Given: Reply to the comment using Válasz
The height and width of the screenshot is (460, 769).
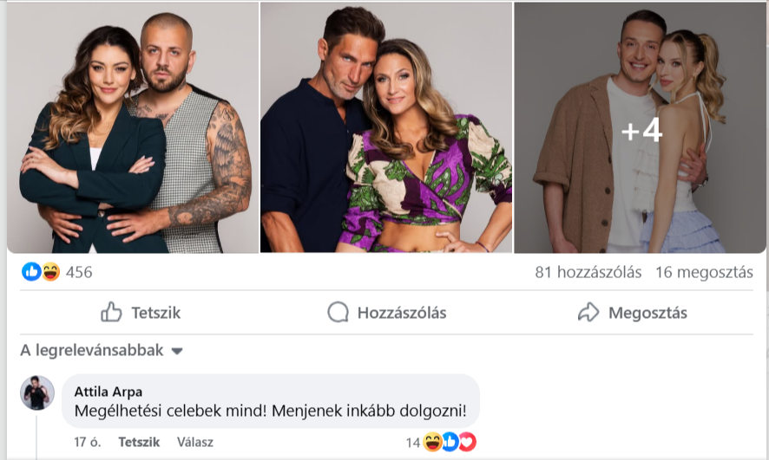Looking at the screenshot, I should pos(195,442).
